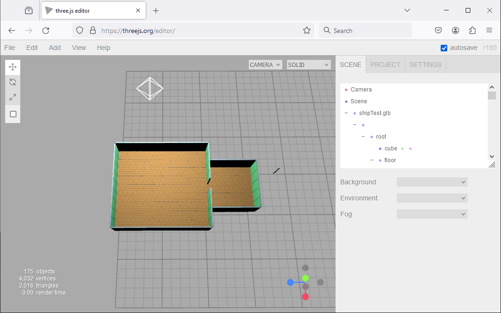
Task: Select the scale tool
Action: (13, 98)
